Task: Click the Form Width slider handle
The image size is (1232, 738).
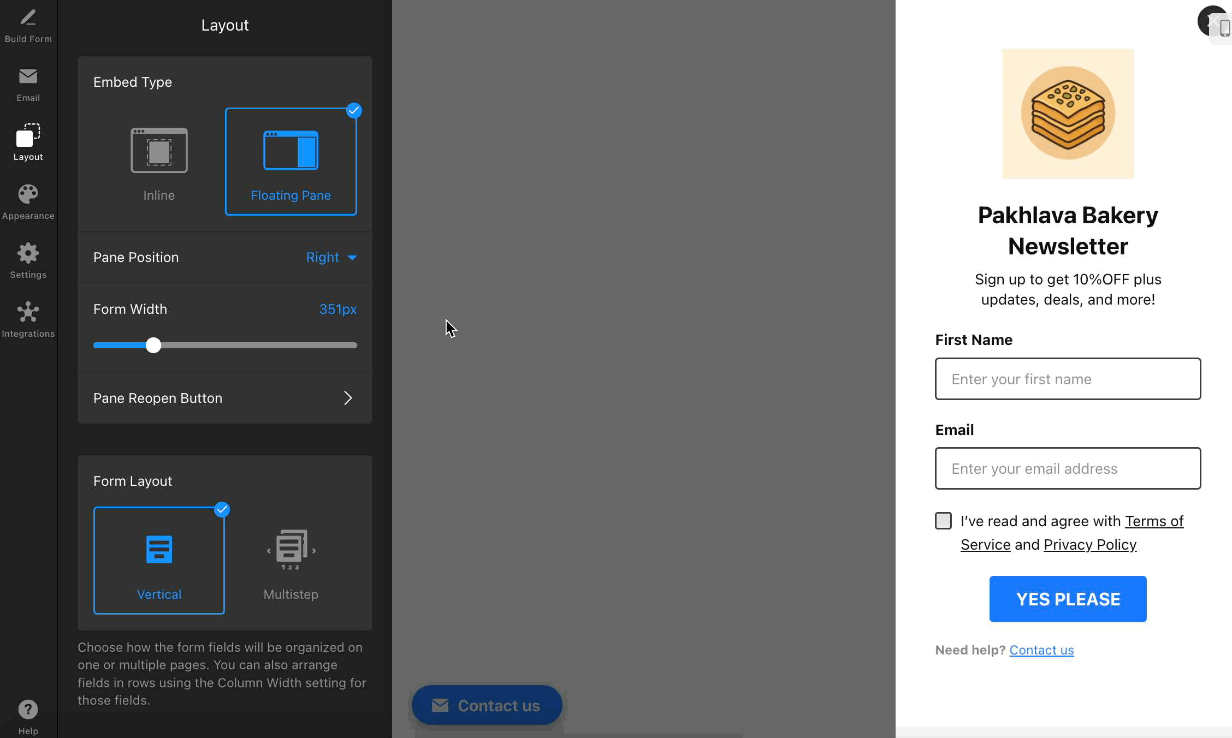Action: pos(153,345)
